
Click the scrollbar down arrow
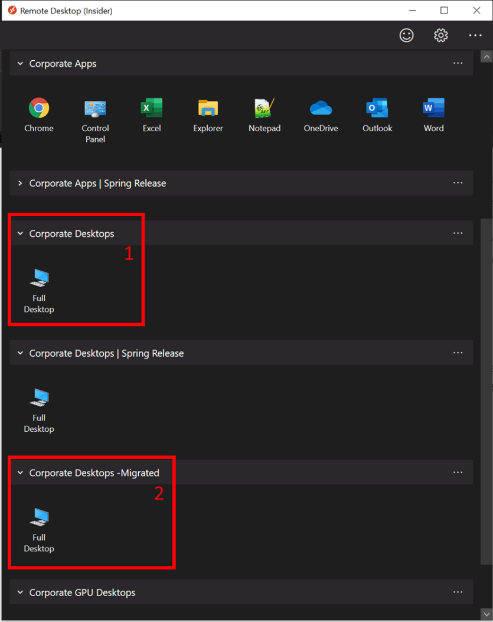pyautogui.click(x=487, y=614)
